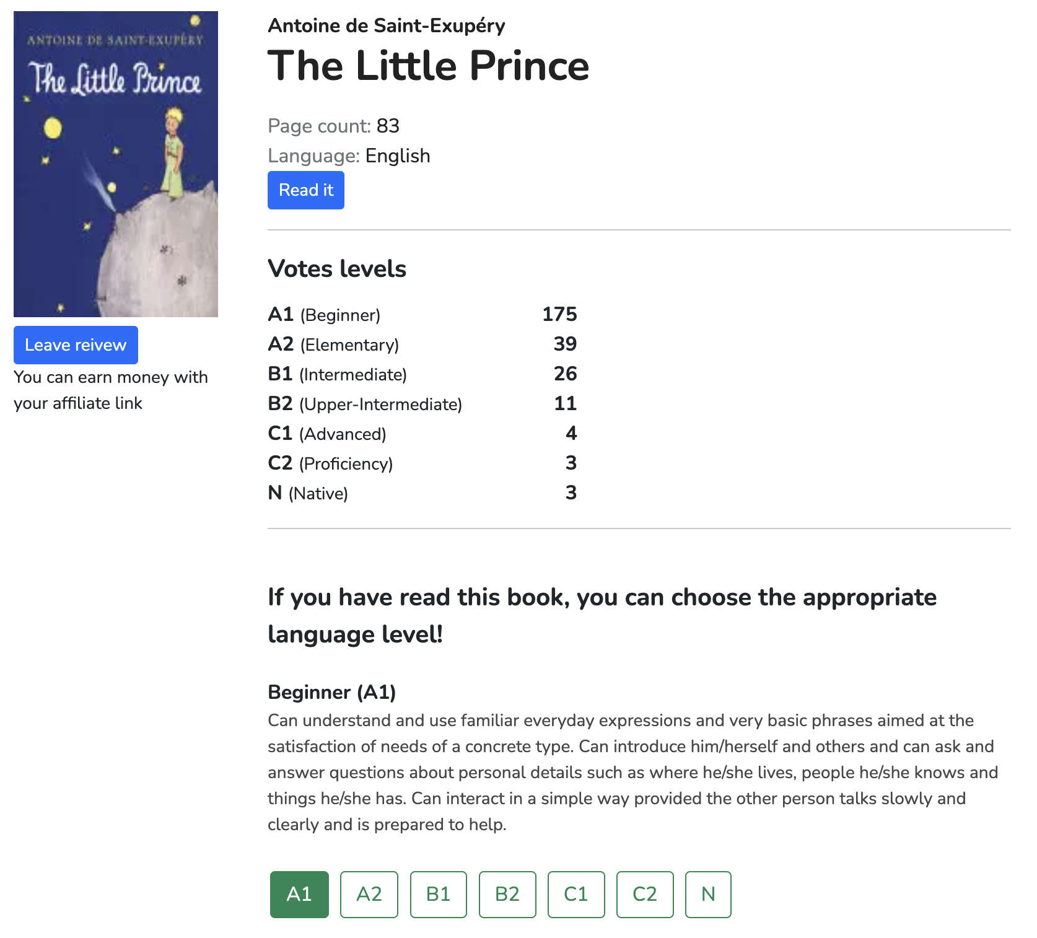This screenshot has width=1037, height=938.
Task: Click the B1 (Intermediate) votes row
Action: [421, 374]
